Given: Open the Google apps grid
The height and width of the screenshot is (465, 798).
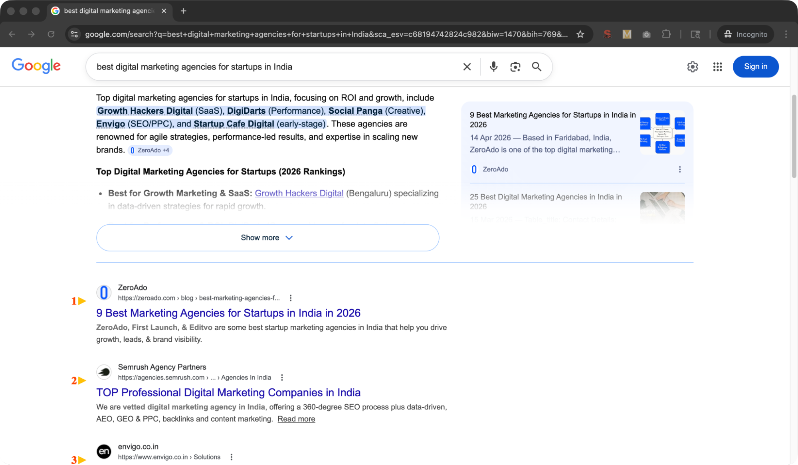Looking at the screenshot, I should [x=717, y=67].
